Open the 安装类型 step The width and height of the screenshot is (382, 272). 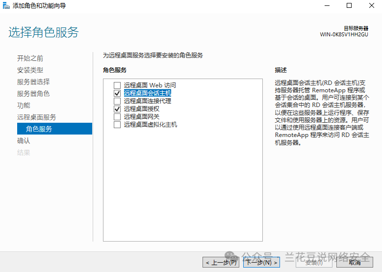pos(30,70)
